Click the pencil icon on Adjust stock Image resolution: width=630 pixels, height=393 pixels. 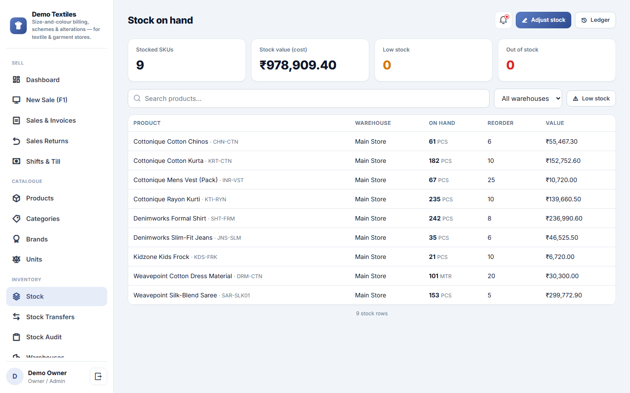tap(525, 20)
